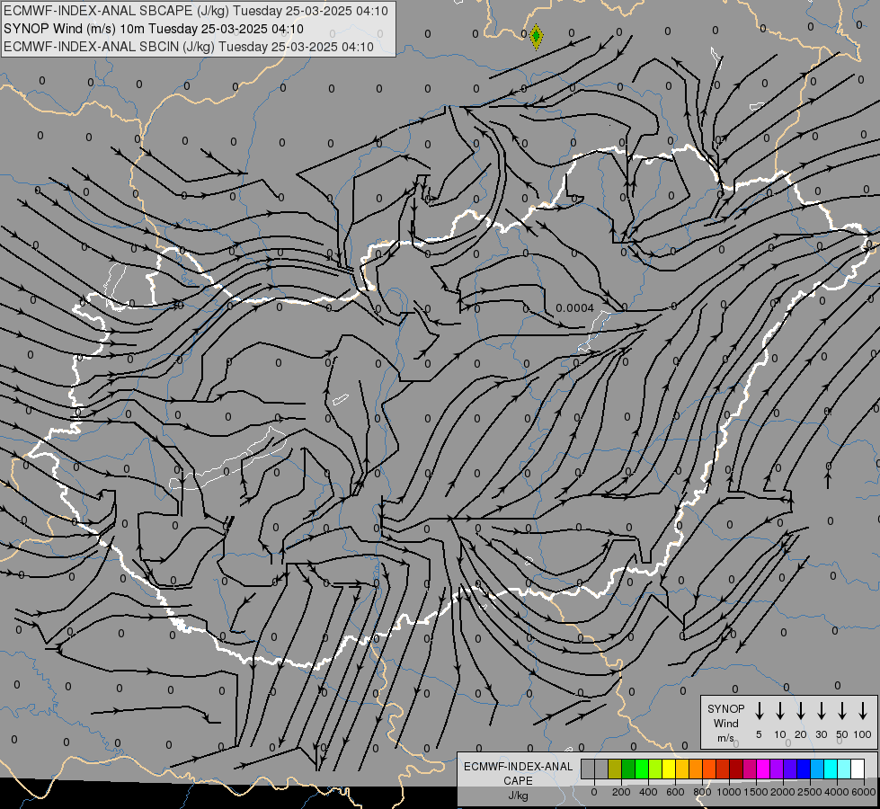This screenshot has width=880, height=809.
Task: Pick the amber swatch after the 600 tick
Action: click(682, 769)
